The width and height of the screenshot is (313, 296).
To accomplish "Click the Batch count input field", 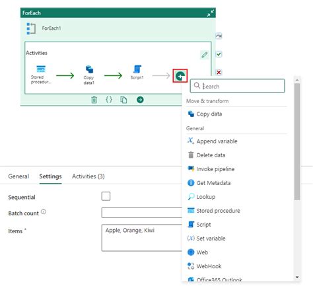I will pyautogui.click(x=142, y=213).
